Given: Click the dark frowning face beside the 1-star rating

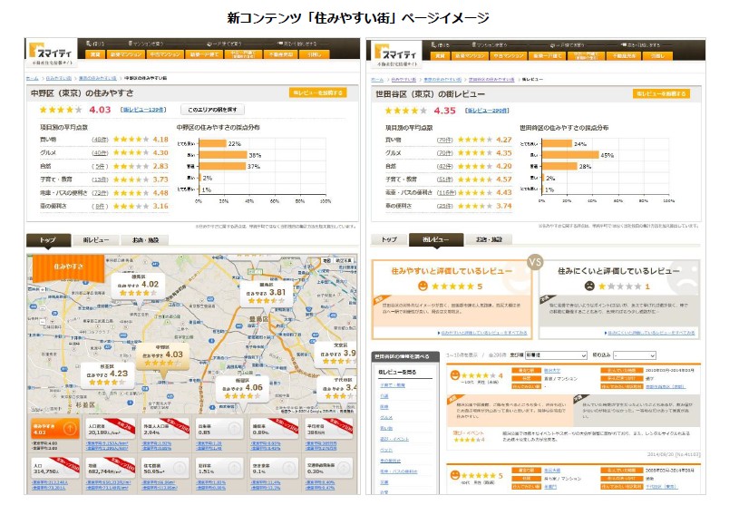Looking at the screenshot, I should [x=589, y=286].
